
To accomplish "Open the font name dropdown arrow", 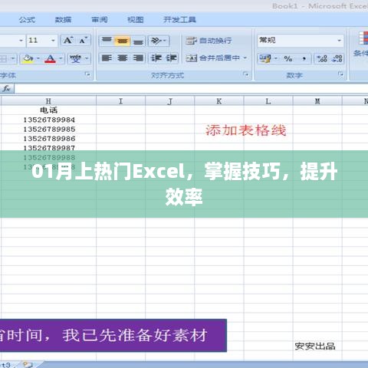I will [21, 41].
